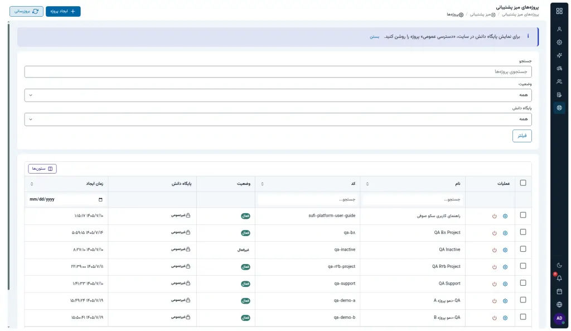
Task: Click the نام column search field
Action: coord(413,200)
